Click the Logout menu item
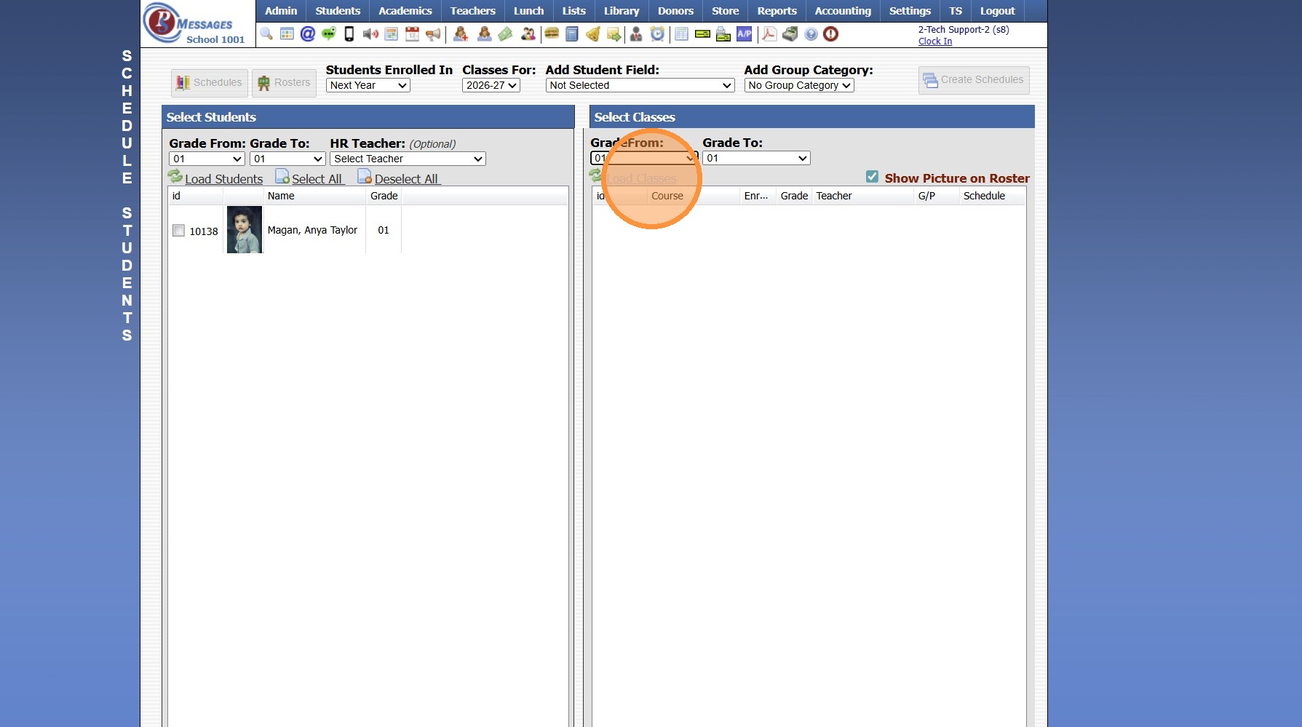 [x=997, y=11]
